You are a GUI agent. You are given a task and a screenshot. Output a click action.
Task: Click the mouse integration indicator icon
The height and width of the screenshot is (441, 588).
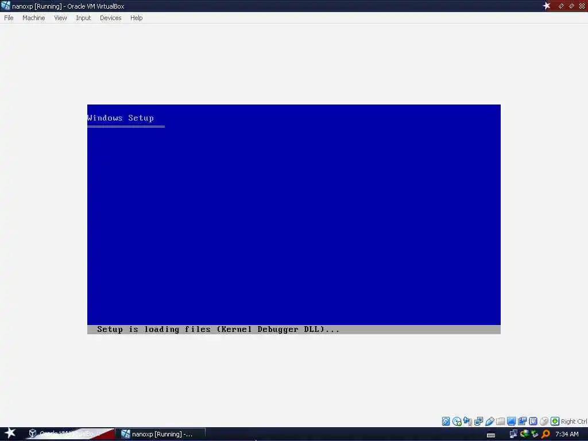(x=544, y=421)
